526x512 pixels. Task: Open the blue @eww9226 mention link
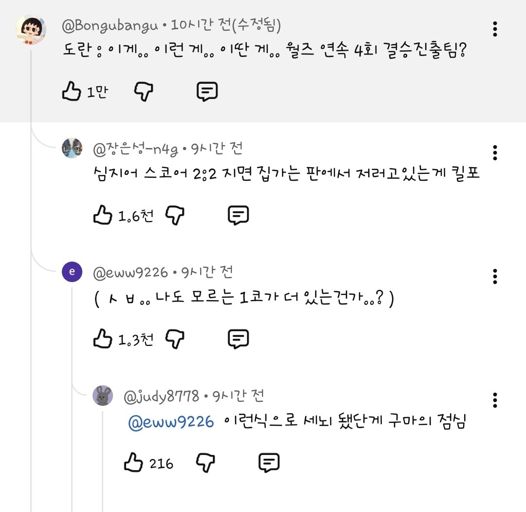point(170,422)
